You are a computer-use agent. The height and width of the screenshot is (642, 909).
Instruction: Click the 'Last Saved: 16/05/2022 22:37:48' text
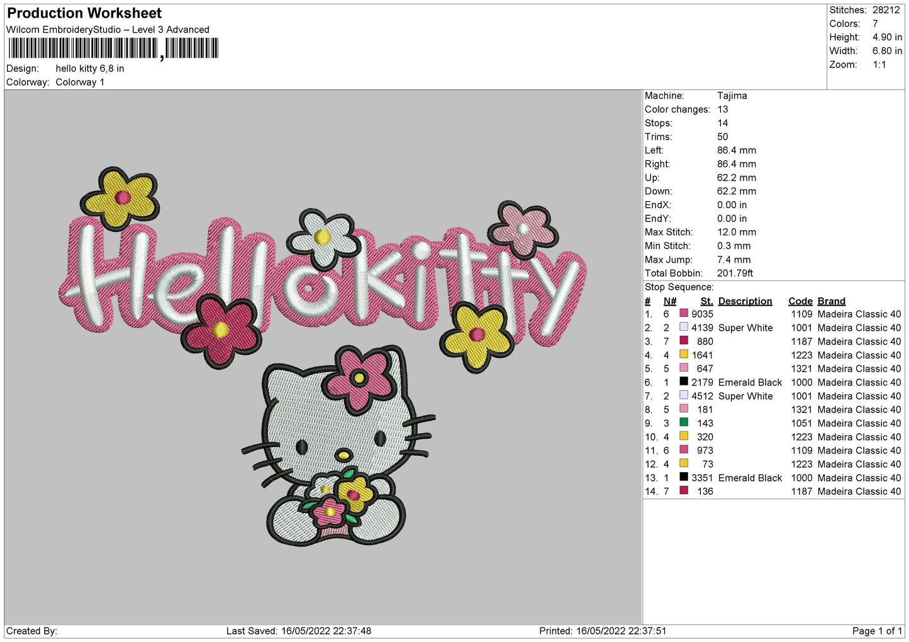click(299, 631)
